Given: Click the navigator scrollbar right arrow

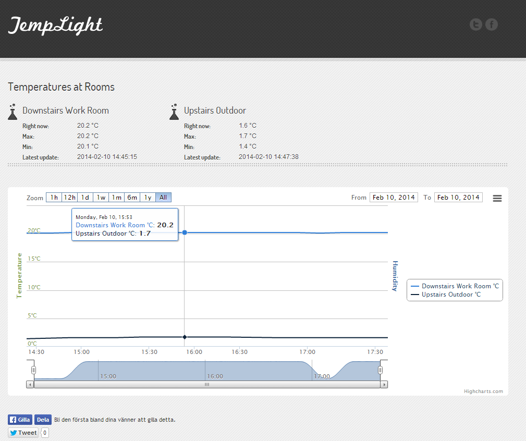Looking at the screenshot, I should tap(384, 385).
